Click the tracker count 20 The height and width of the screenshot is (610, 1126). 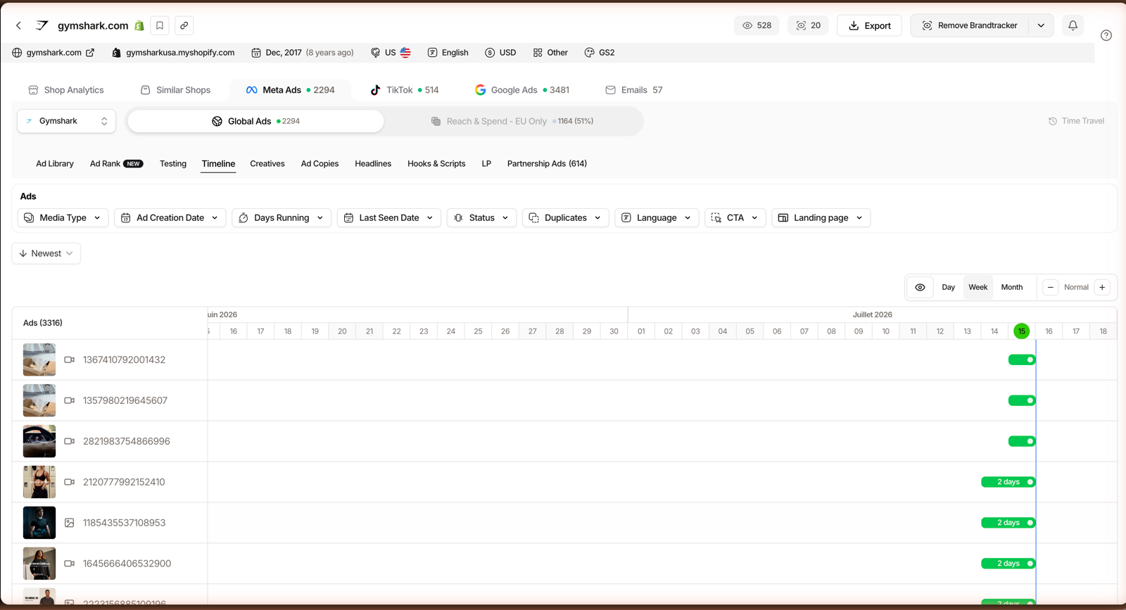(x=808, y=25)
